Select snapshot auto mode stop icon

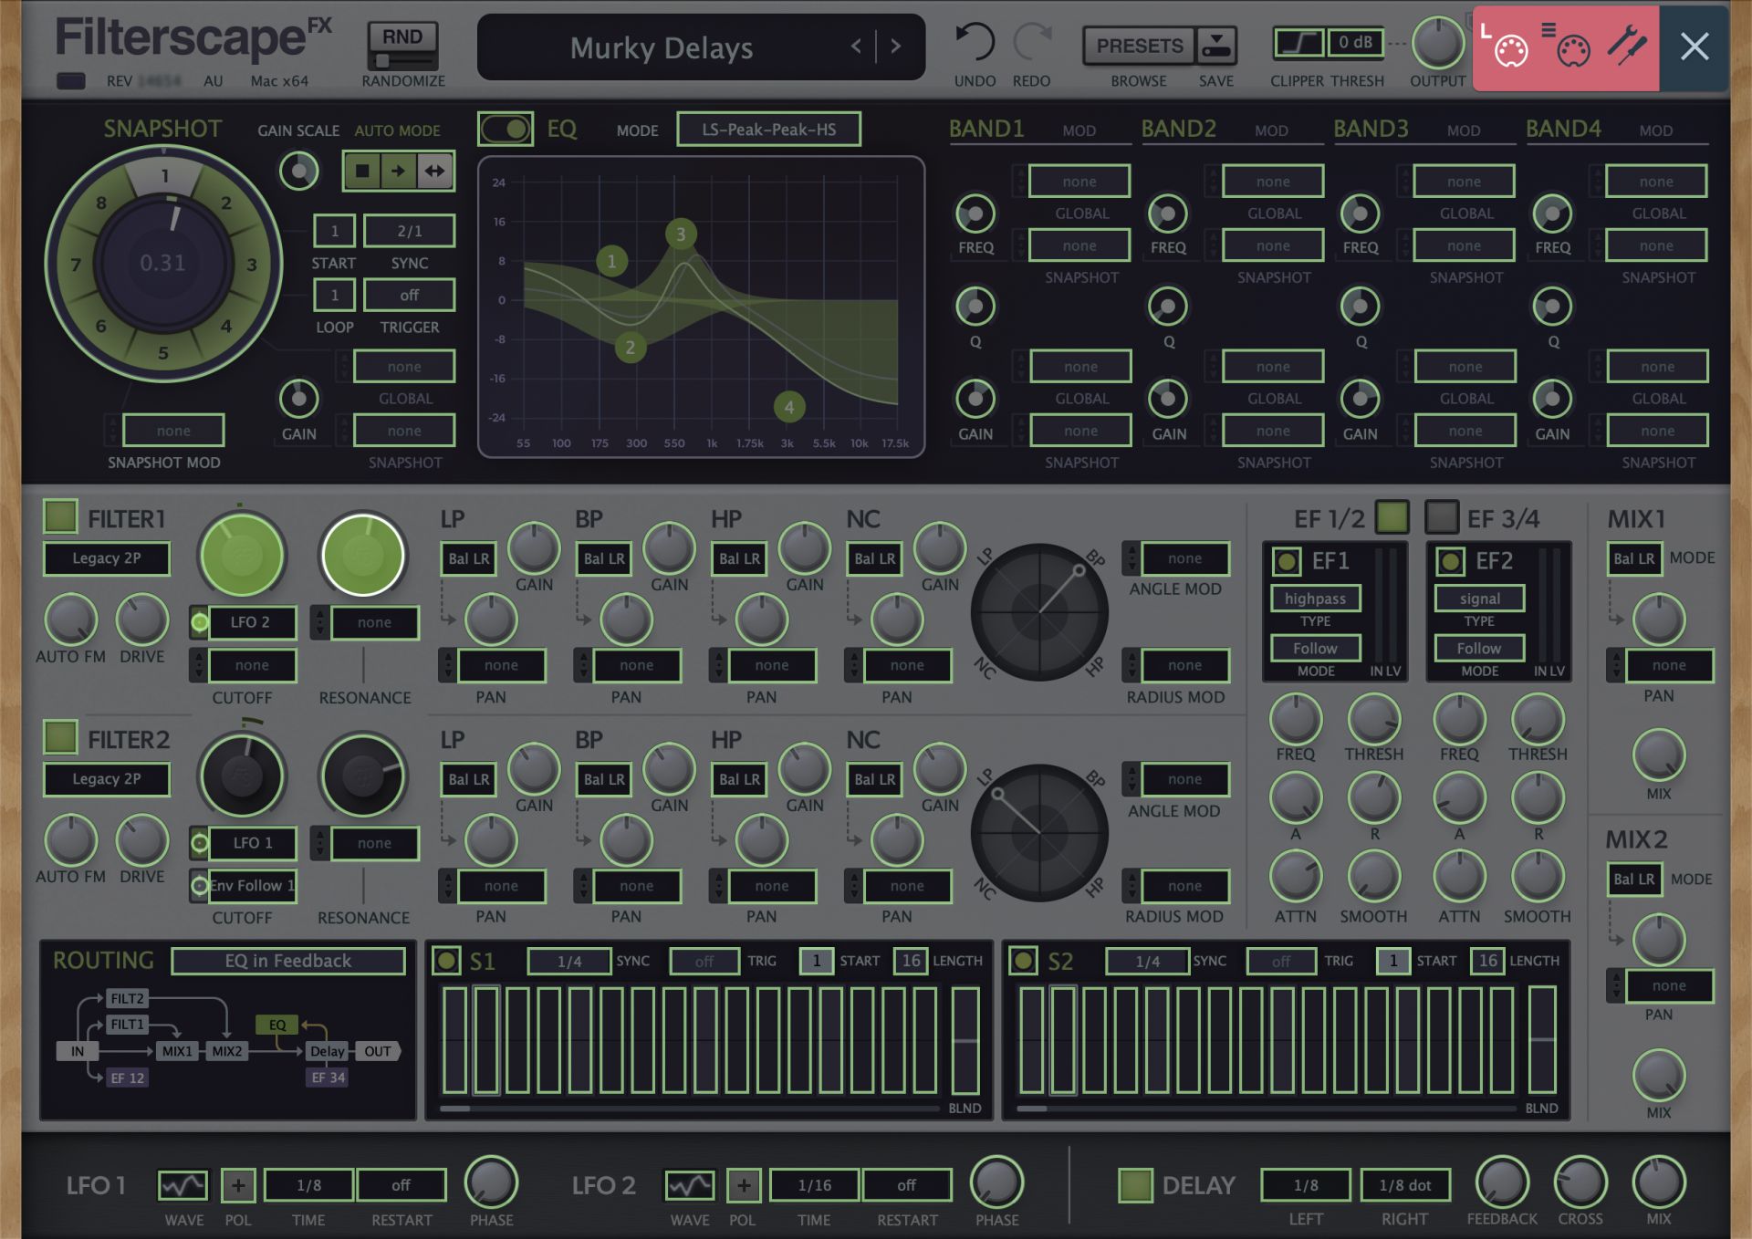(x=362, y=171)
